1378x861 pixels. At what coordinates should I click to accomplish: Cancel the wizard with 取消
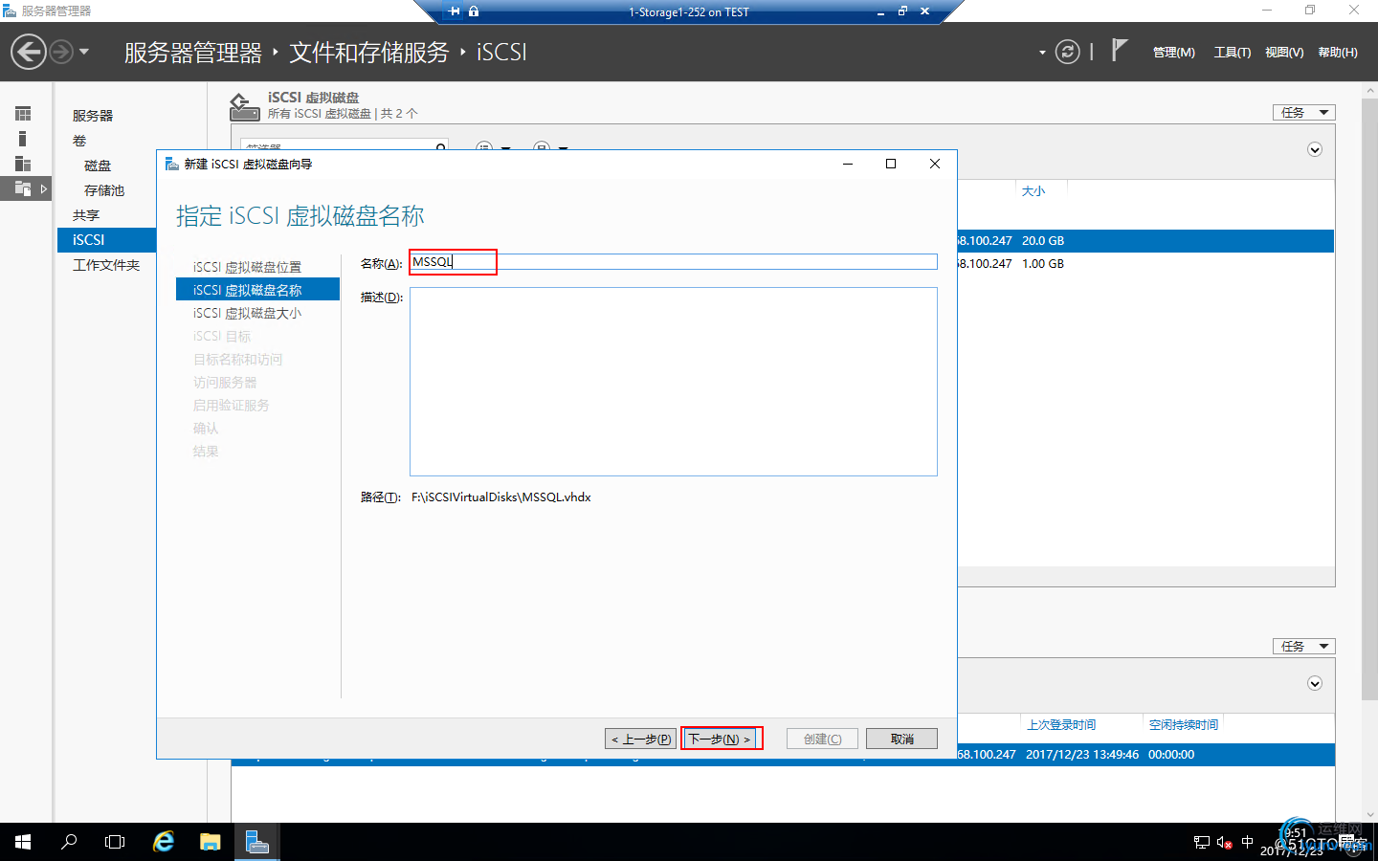901,739
